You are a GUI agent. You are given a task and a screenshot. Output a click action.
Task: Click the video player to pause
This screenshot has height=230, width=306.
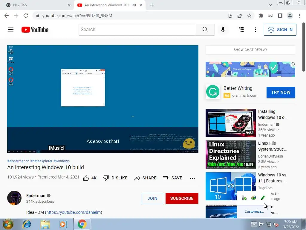click(103, 99)
